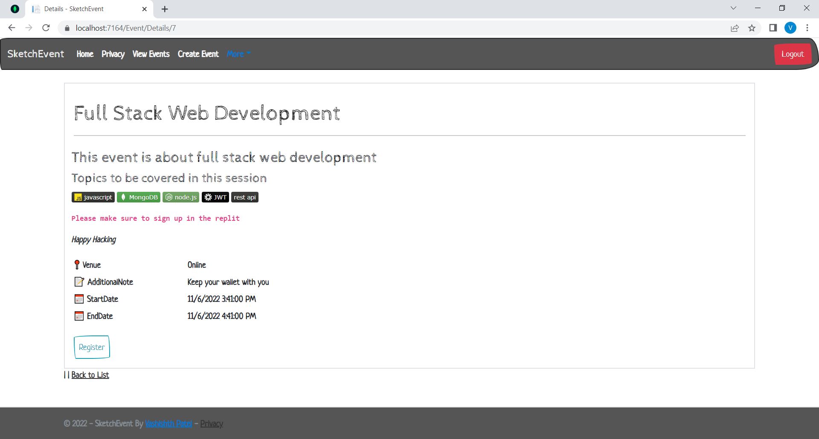This screenshot has height=439, width=819.
Task: Click the Venue label text
Action: (92, 265)
